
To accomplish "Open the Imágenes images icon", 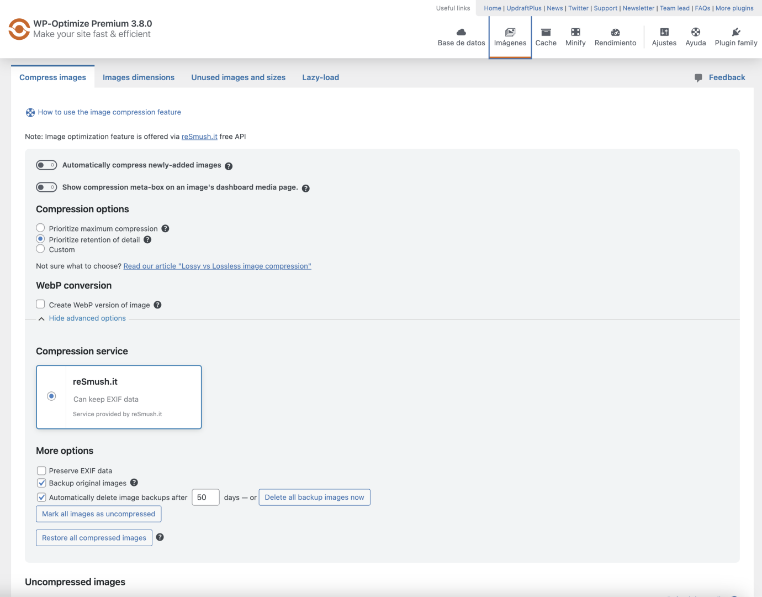I will [x=510, y=32].
